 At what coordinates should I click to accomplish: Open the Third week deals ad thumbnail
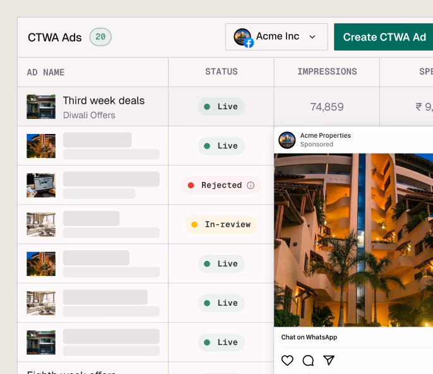click(x=41, y=107)
